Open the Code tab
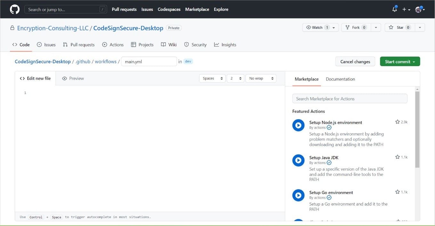 click(21, 45)
